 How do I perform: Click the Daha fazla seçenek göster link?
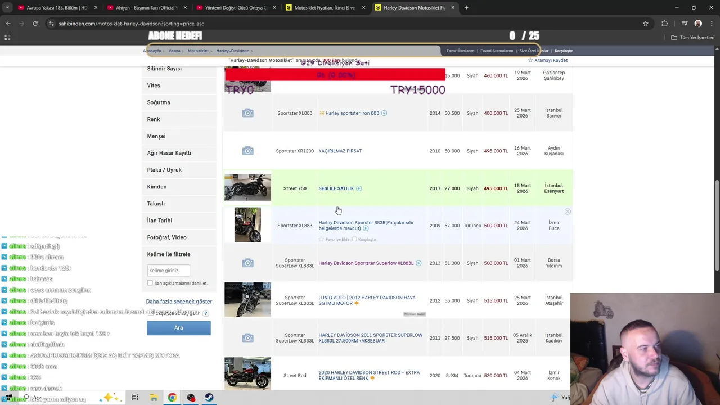179,301
